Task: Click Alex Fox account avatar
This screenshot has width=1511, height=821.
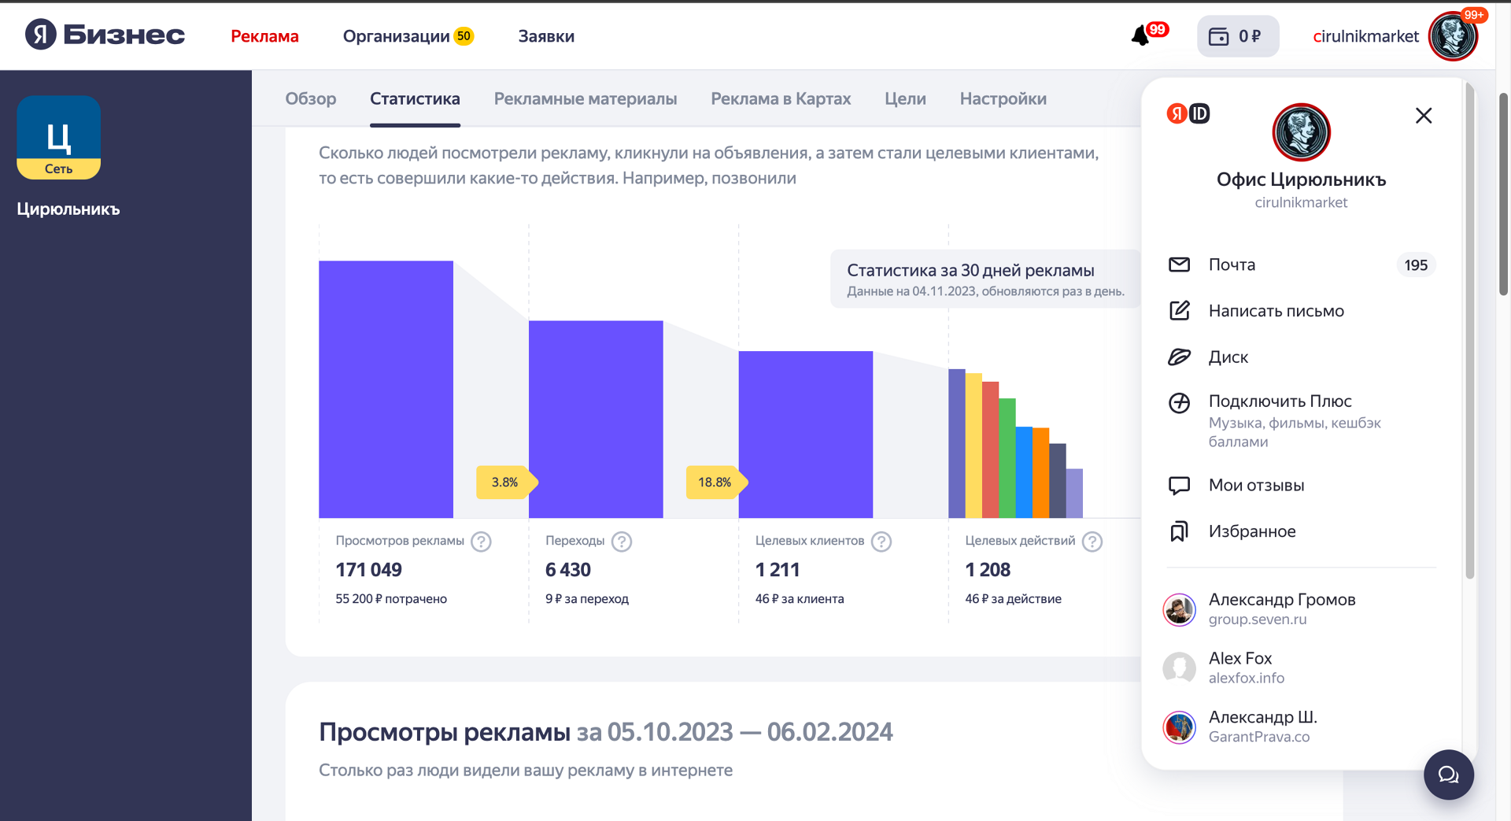Action: coord(1179,668)
